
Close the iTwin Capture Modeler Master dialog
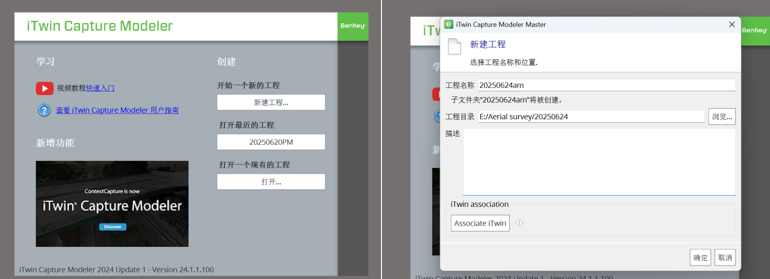[732, 24]
